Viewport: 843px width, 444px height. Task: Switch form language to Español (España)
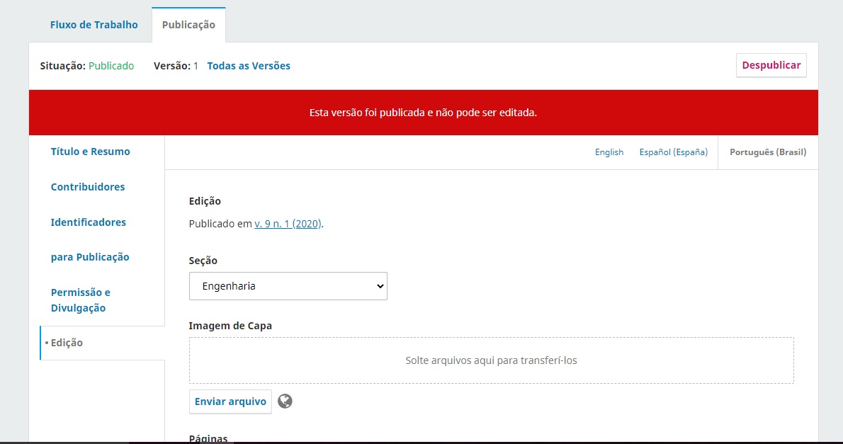673,152
